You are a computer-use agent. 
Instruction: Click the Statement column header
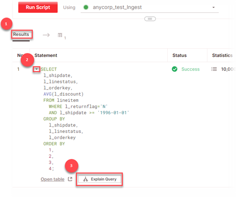(x=46, y=56)
